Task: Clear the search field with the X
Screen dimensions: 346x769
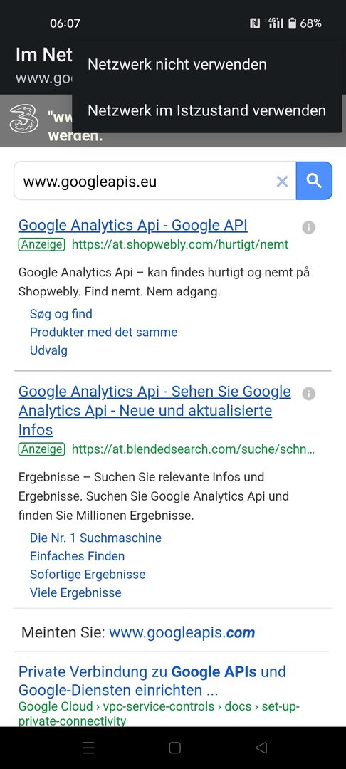Action: [283, 182]
